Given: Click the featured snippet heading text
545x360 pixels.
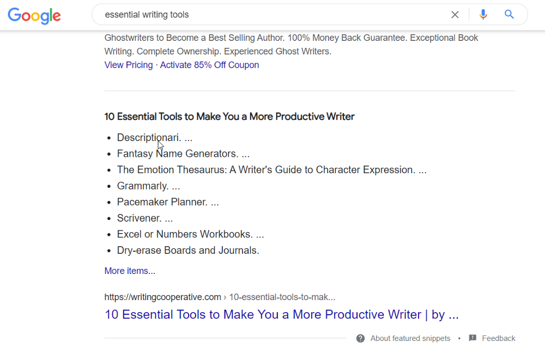Looking at the screenshot, I should click(229, 117).
